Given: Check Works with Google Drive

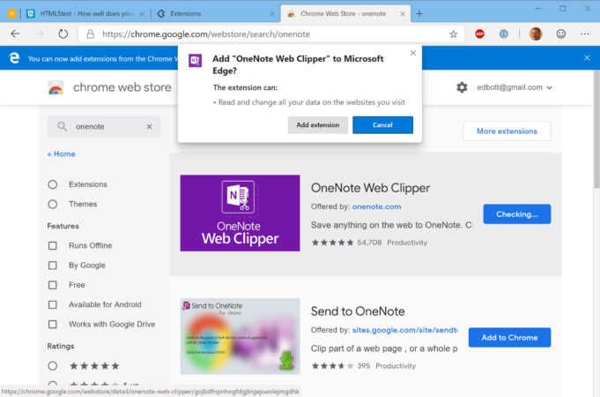Looking at the screenshot, I should [x=53, y=324].
